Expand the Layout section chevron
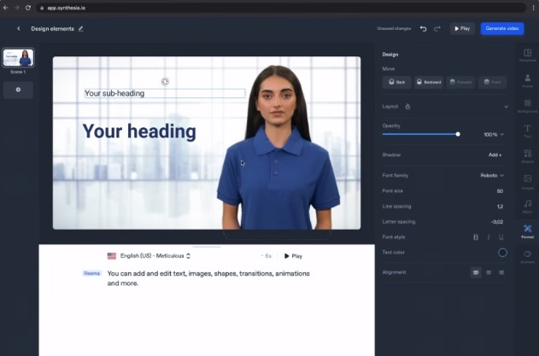This screenshot has height=356, width=539. [506, 107]
